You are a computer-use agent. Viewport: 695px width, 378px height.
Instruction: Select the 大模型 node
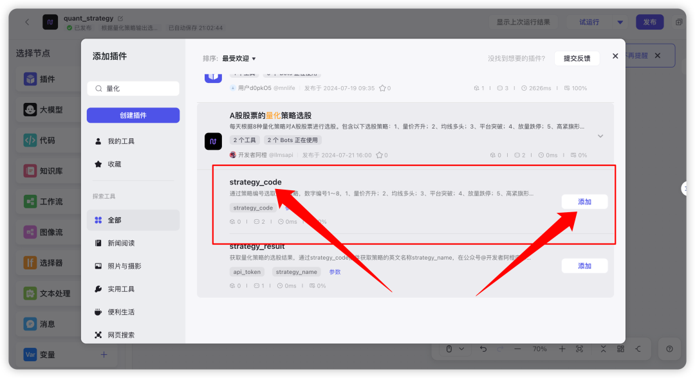pos(49,109)
